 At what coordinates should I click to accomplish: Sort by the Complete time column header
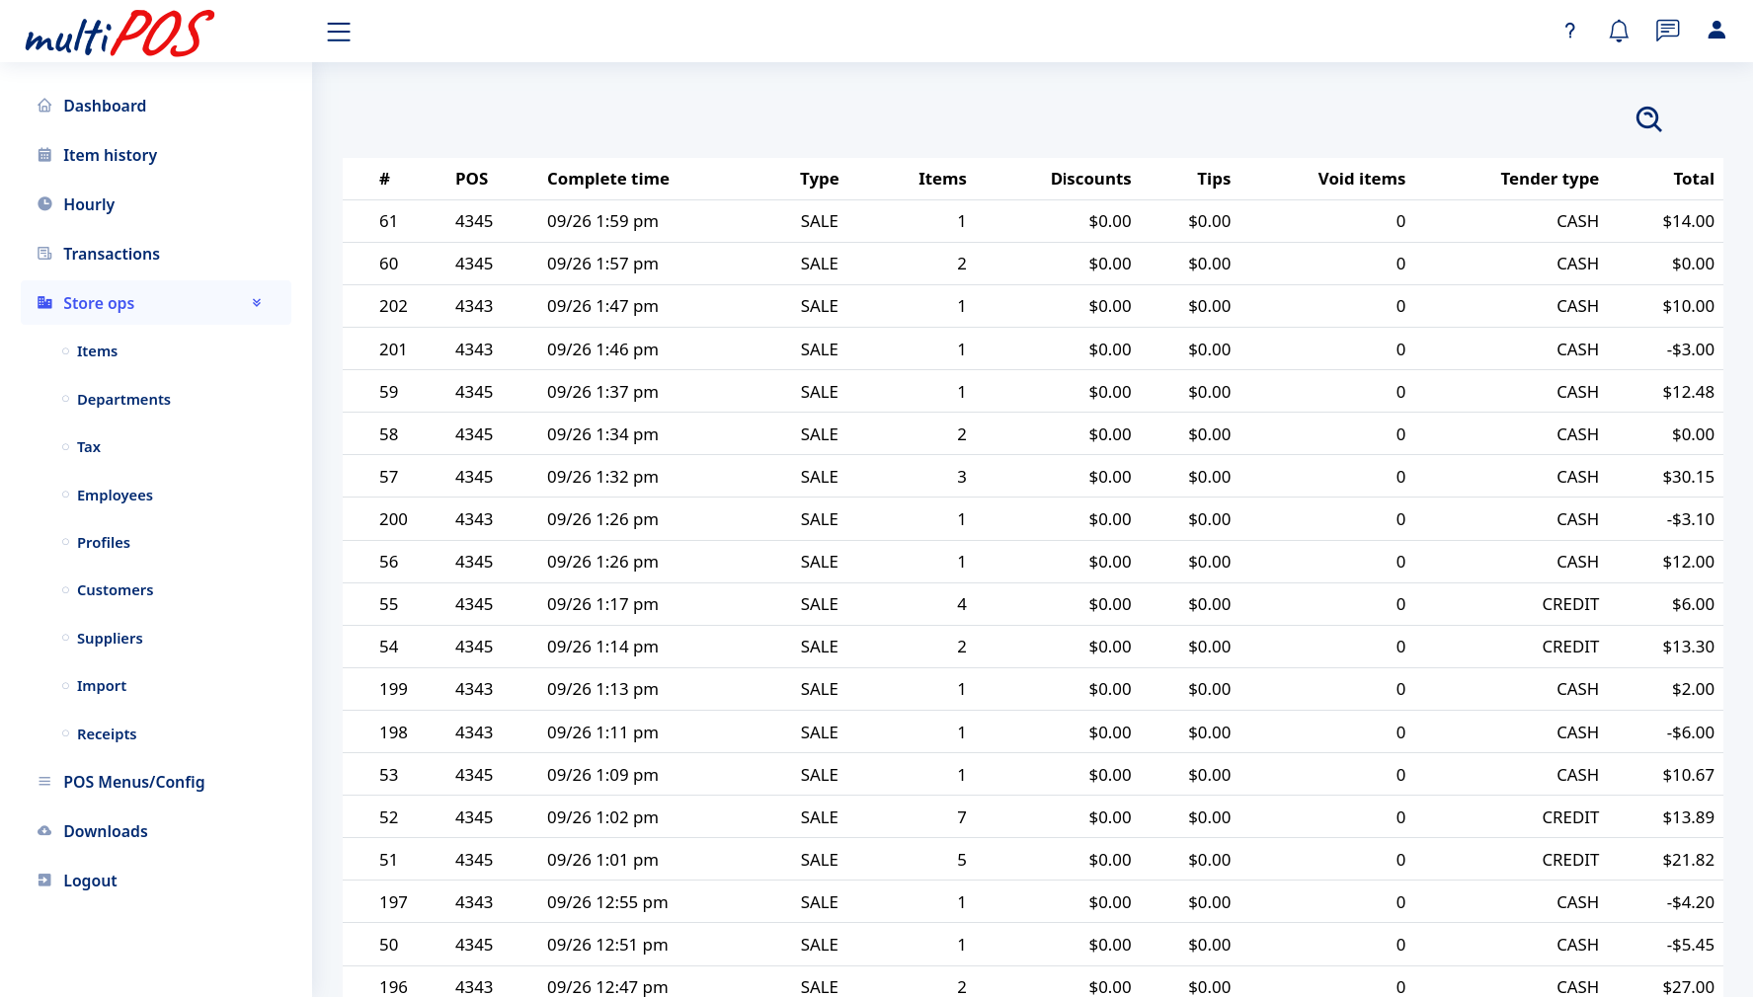coord(607,179)
